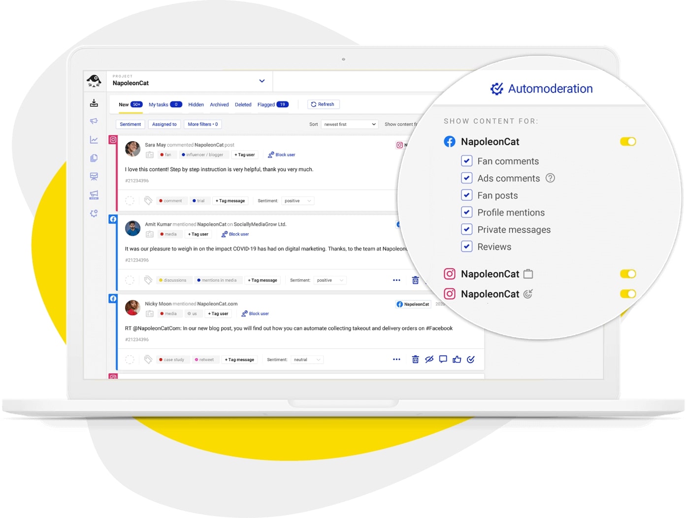Hide Nicky Moon's message with crossed-eye icon
Viewport: 687px width, 518px height.
pos(429,360)
